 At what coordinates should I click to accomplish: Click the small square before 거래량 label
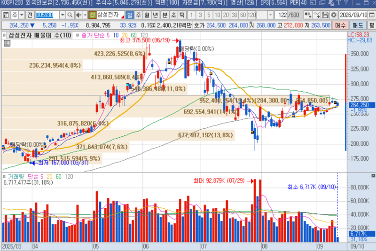coord(4,177)
